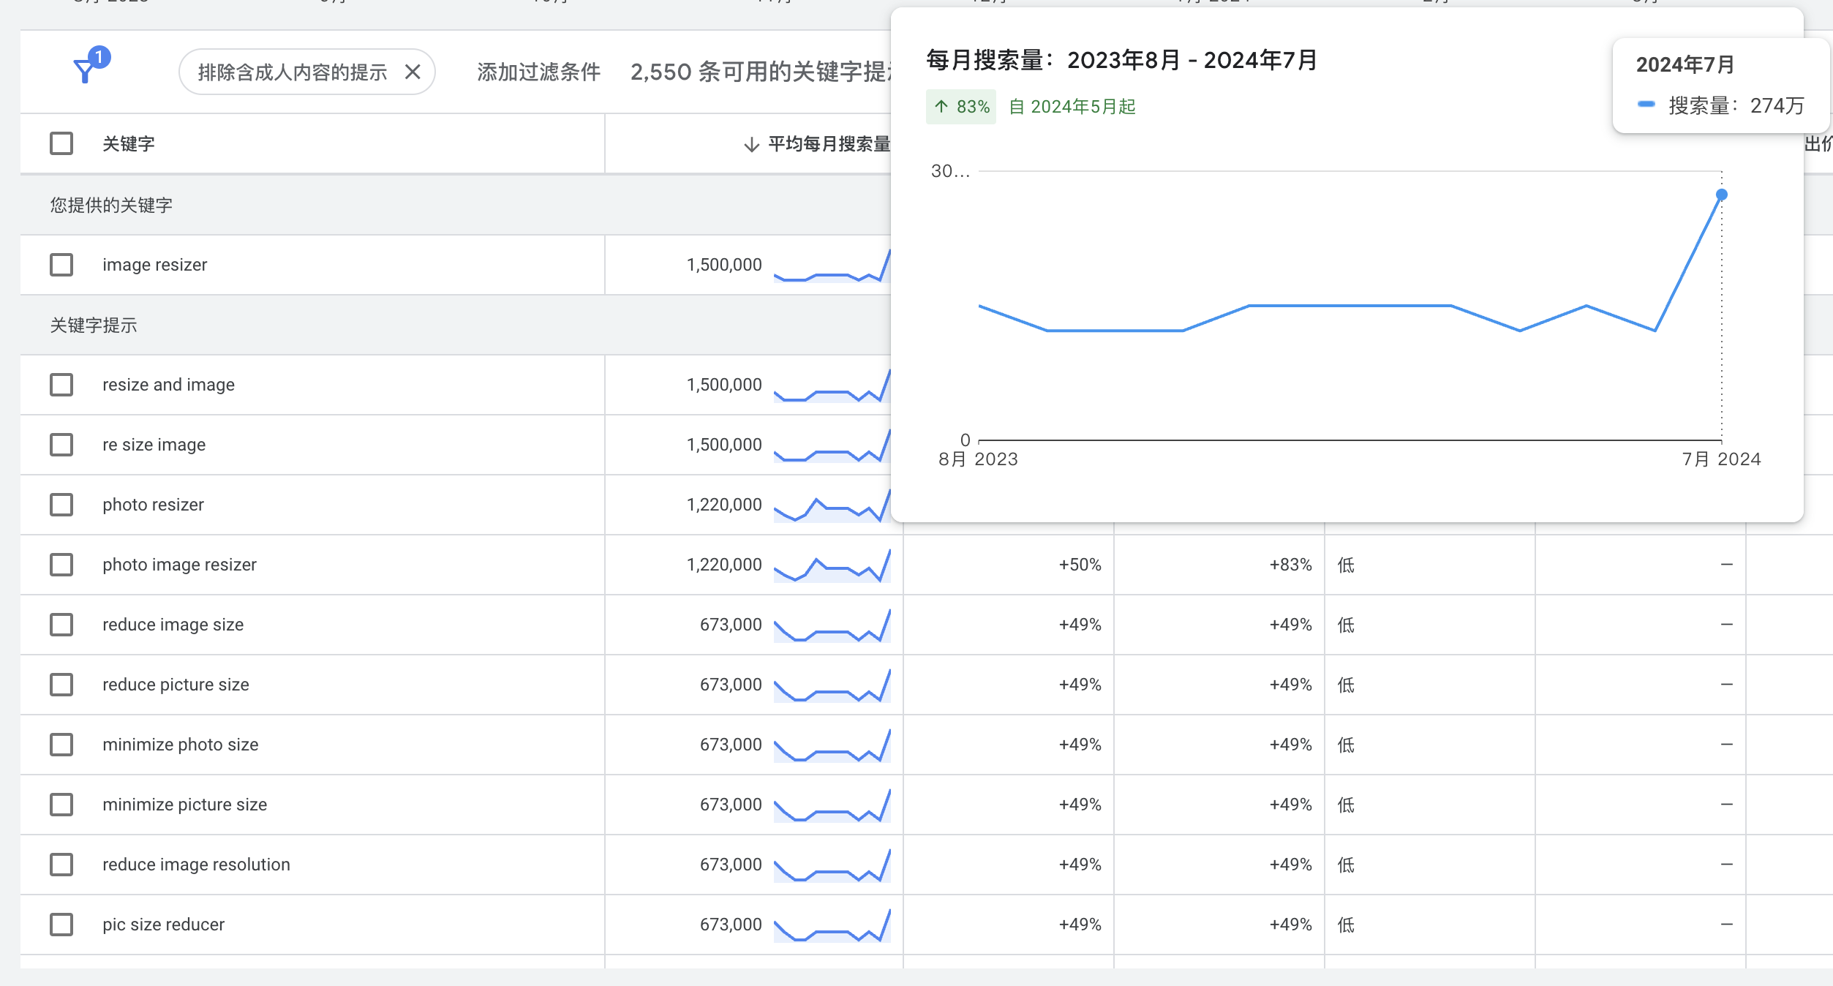Screen dimensions: 1833x986
Task: Click 673,000 value in minimize picture size row
Action: pos(731,805)
